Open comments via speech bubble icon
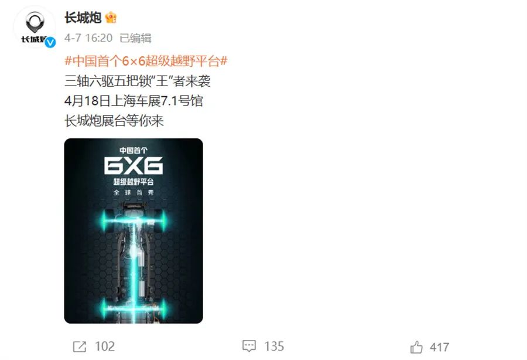This screenshot has width=527, height=360. [249, 346]
